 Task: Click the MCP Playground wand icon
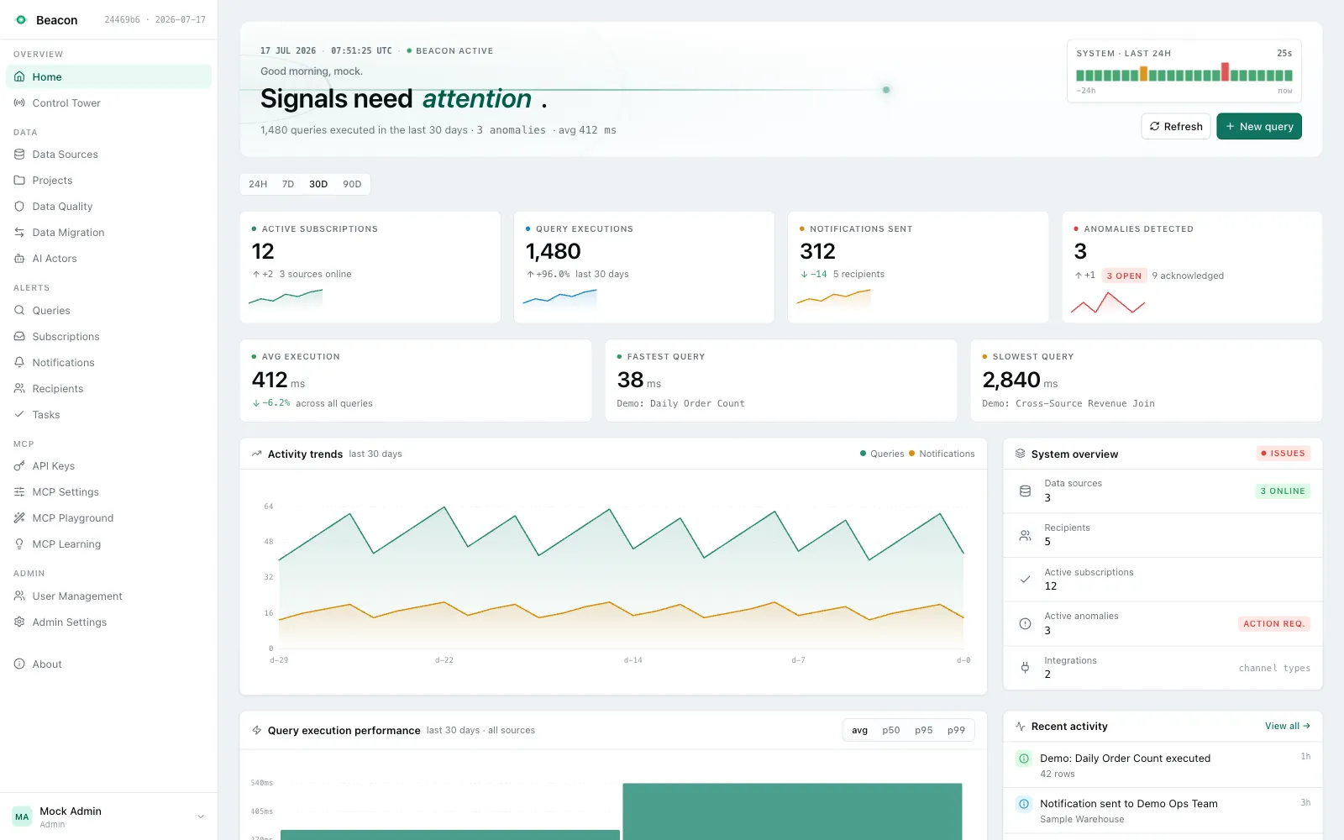click(19, 517)
